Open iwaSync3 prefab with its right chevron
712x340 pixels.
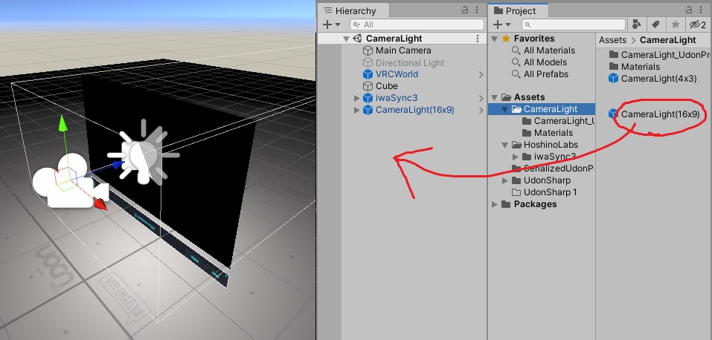coord(481,98)
